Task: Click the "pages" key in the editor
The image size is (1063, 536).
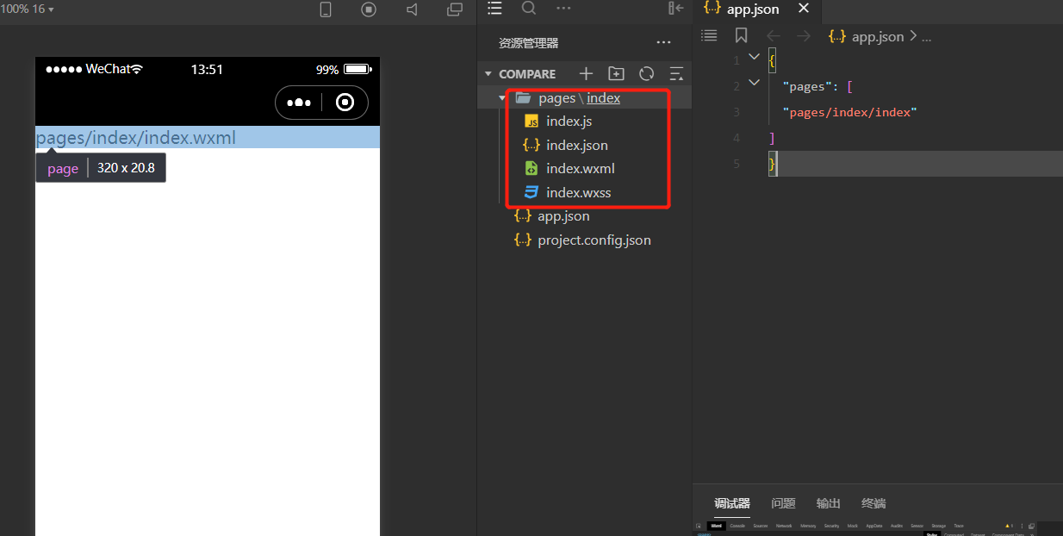Action: 807,86
